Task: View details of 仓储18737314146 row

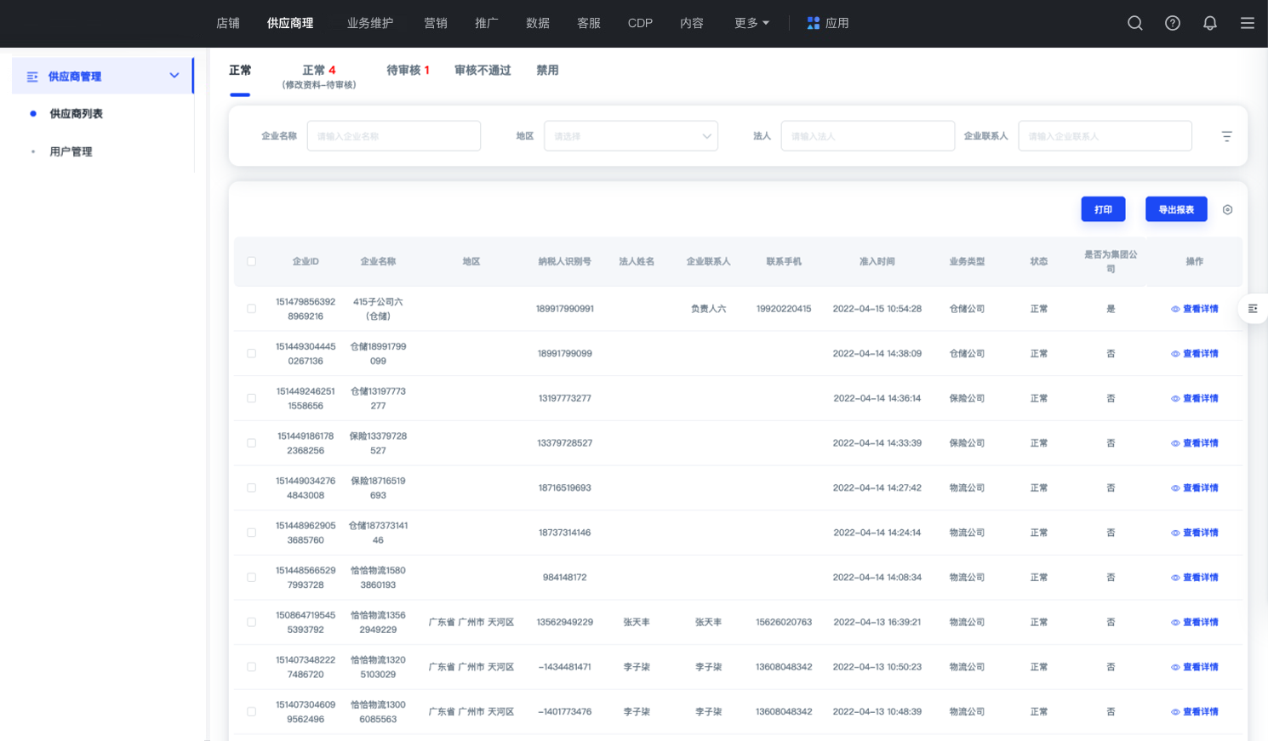Action: tap(1195, 533)
